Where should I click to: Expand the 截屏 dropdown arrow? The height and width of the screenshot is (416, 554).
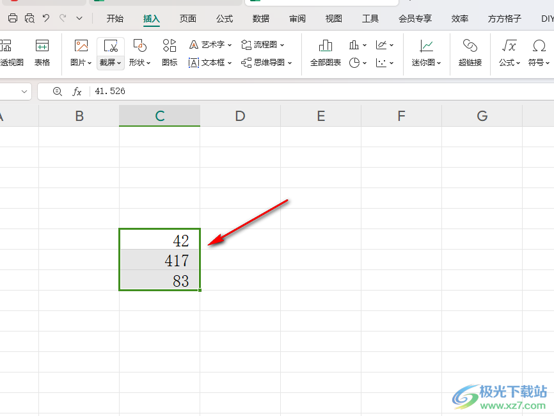119,63
